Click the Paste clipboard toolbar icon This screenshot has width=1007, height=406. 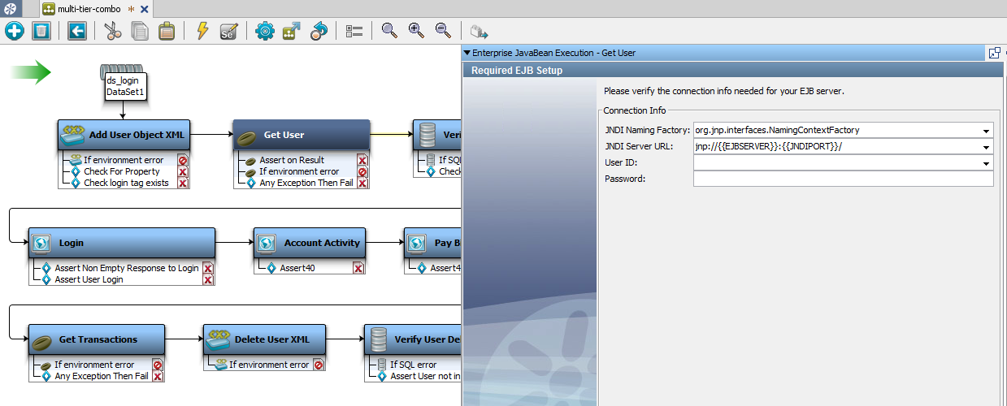(167, 31)
